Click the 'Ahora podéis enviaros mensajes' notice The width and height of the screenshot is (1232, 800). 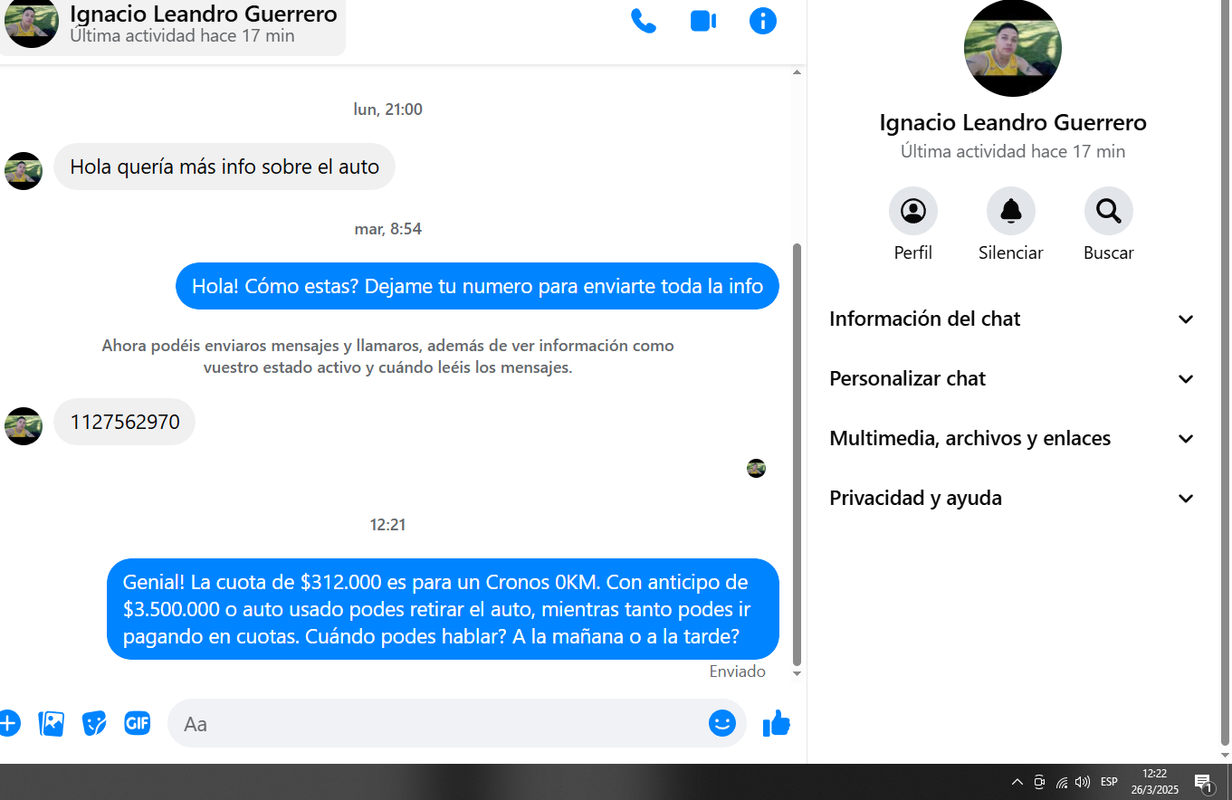coord(387,357)
